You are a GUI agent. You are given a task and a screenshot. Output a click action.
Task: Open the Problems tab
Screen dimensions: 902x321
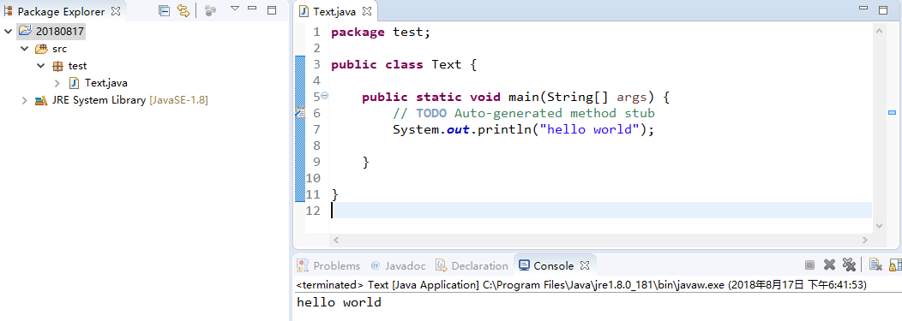[328, 266]
